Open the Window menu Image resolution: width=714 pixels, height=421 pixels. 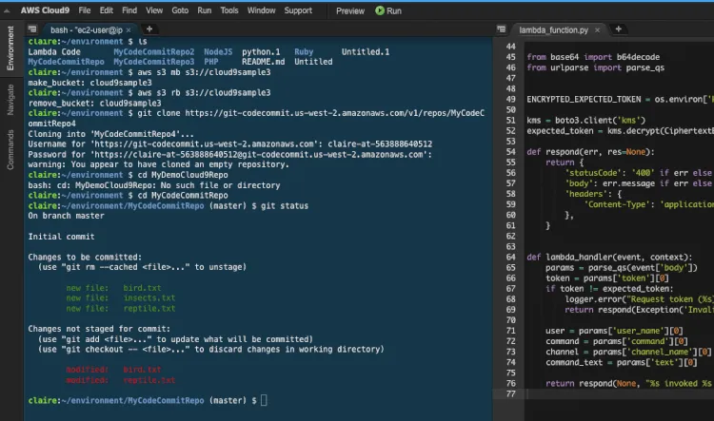pos(261,10)
